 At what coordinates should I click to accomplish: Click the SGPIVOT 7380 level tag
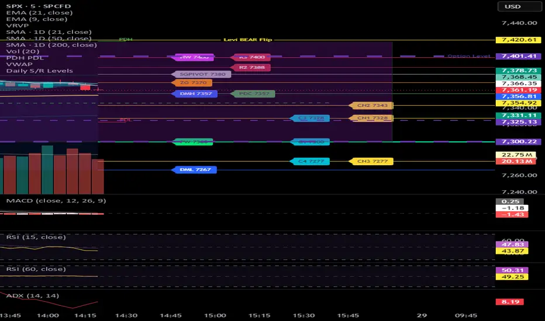[202, 74]
